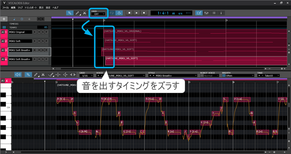
Task: Click the clock icon above track list
Action: pyautogui.click(x=22, y=19)
